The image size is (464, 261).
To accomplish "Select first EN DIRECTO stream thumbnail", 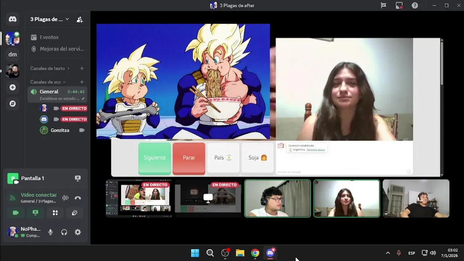I will point(139,199).
